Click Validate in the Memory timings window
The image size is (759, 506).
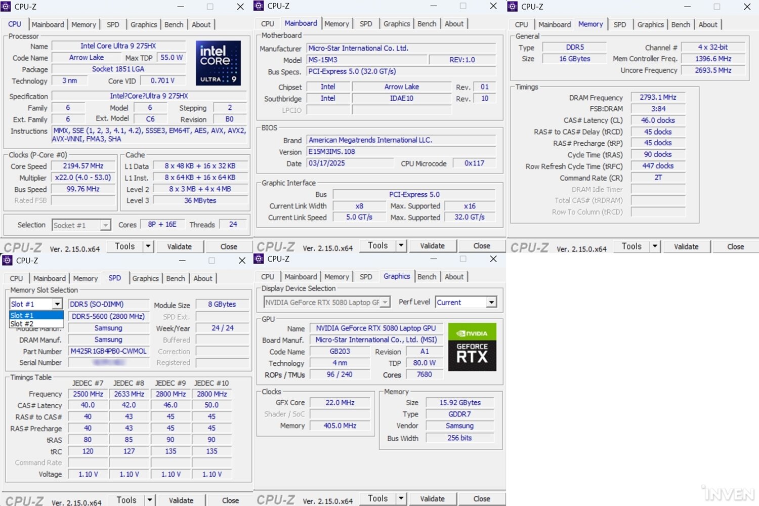(x=687, y=246)
